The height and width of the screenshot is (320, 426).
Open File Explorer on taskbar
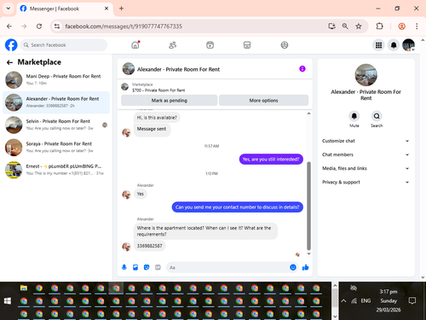[x=24, y=288]
